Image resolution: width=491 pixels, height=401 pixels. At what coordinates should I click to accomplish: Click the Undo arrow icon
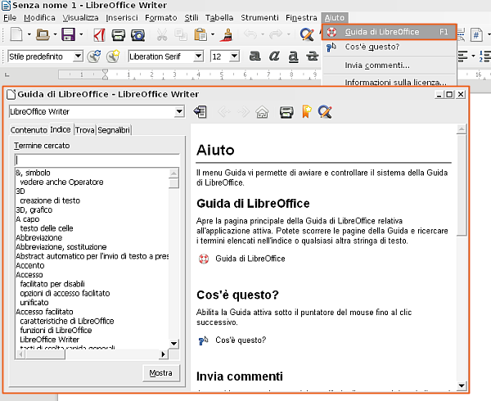[250, 34]
